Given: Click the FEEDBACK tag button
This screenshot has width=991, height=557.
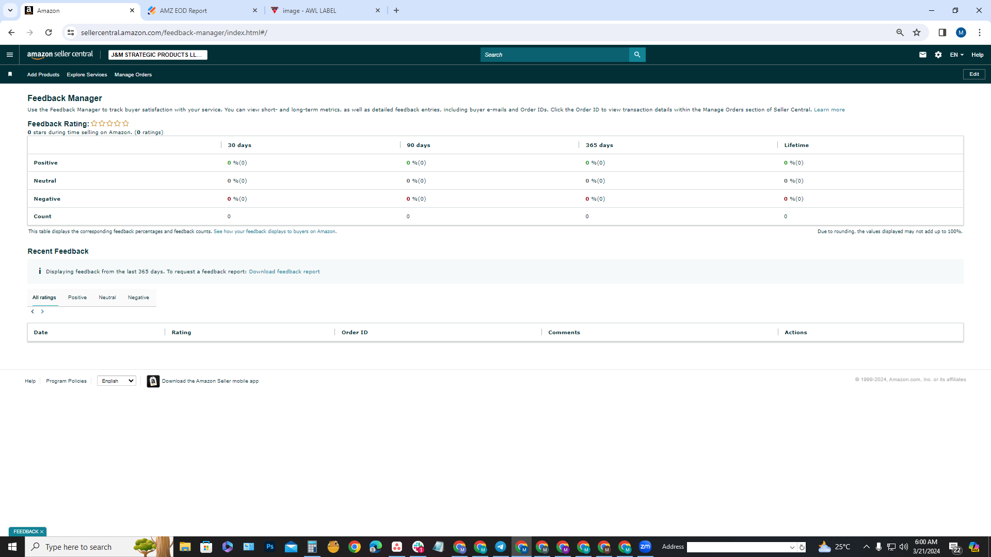Looking at the screenshot, I should tap(25, 532).
